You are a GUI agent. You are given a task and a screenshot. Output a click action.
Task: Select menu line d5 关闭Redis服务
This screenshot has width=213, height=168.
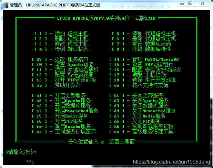[137, 116]
